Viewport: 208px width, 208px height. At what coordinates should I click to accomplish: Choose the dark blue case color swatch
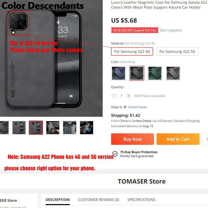(119, 73)
